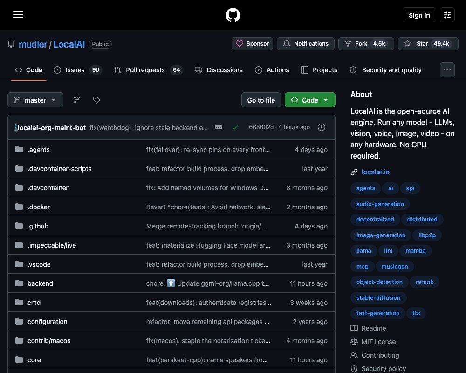Click the object-detection topic tag

(x=379, y=282)
